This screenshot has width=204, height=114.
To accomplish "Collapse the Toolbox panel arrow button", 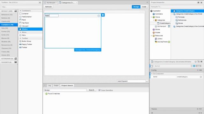I will click(40, 3).
